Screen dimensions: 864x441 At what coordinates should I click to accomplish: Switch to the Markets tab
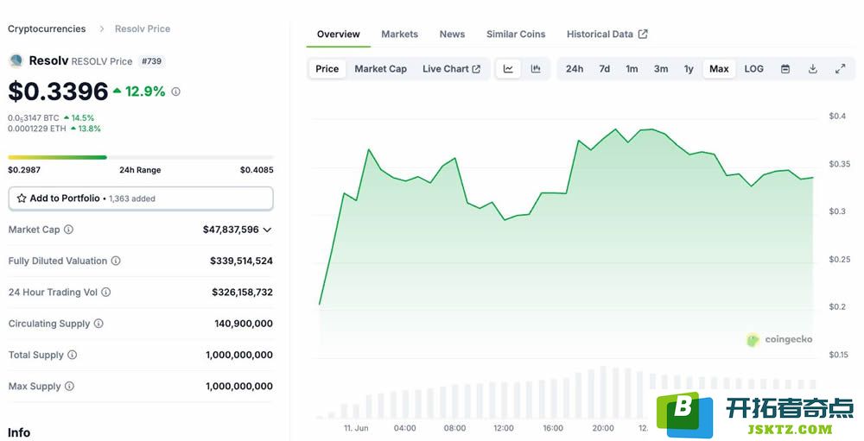tap(399, 35)
